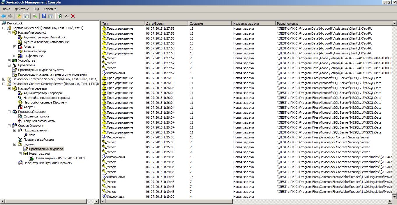Screen dimensions: 397x205
Task: Click the DeviceLock root computer icon
Action: (x=3, y=23)
